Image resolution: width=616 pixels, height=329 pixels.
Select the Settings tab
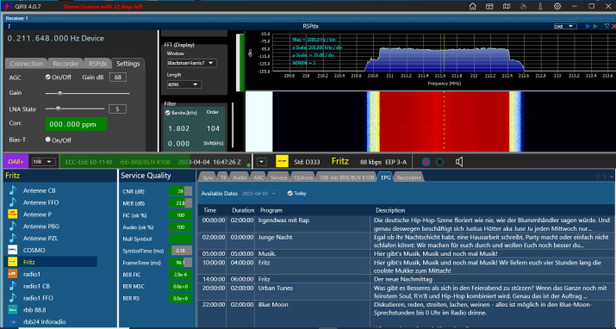[128, 64]
